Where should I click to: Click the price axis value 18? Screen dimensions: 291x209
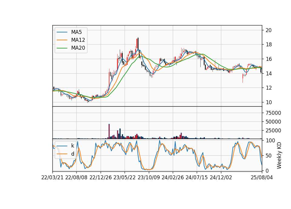point(269,45)
